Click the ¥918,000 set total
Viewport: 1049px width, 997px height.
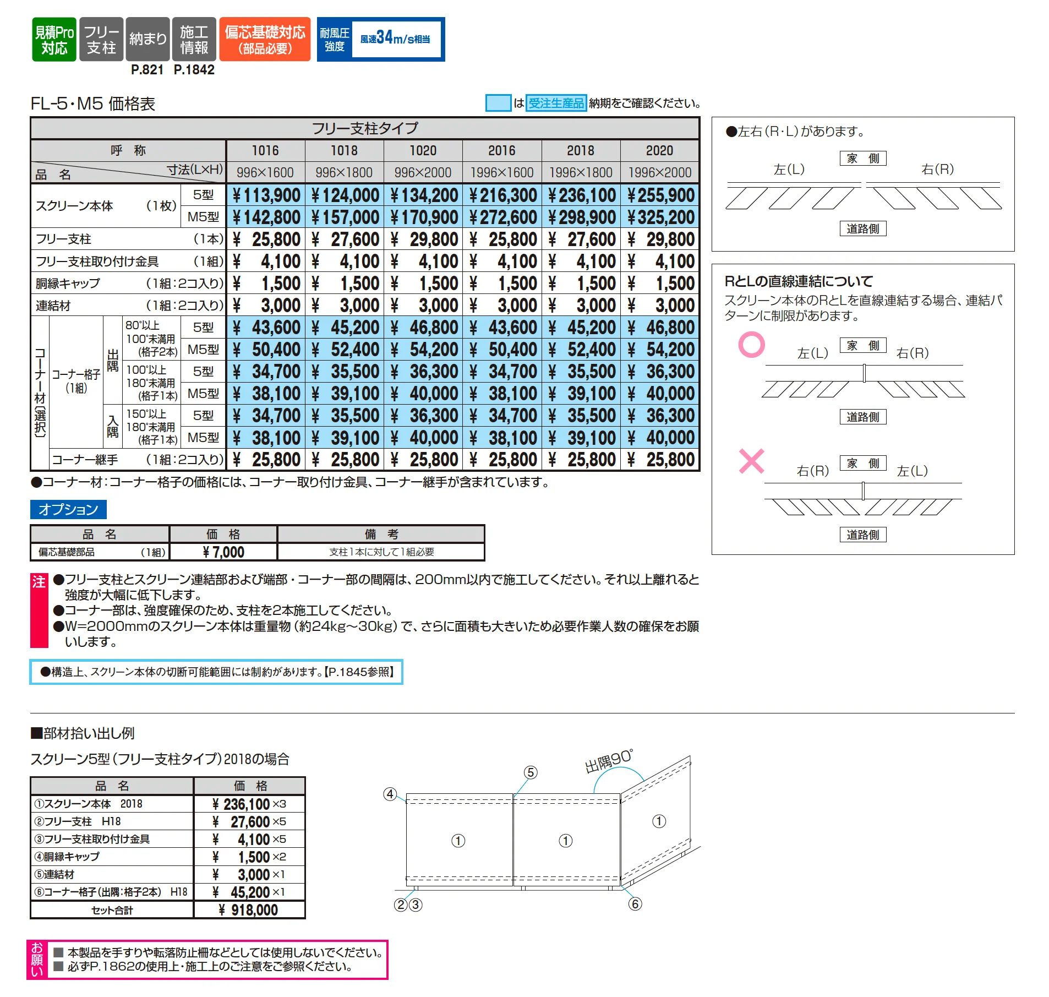(x=249, y=910)
